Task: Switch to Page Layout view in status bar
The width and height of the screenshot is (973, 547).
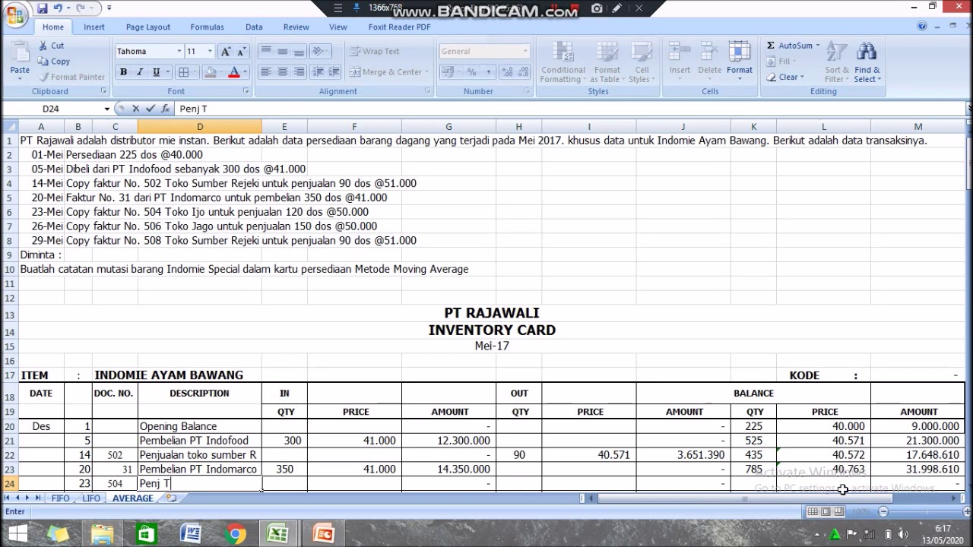Action: [x=826, y=512]
